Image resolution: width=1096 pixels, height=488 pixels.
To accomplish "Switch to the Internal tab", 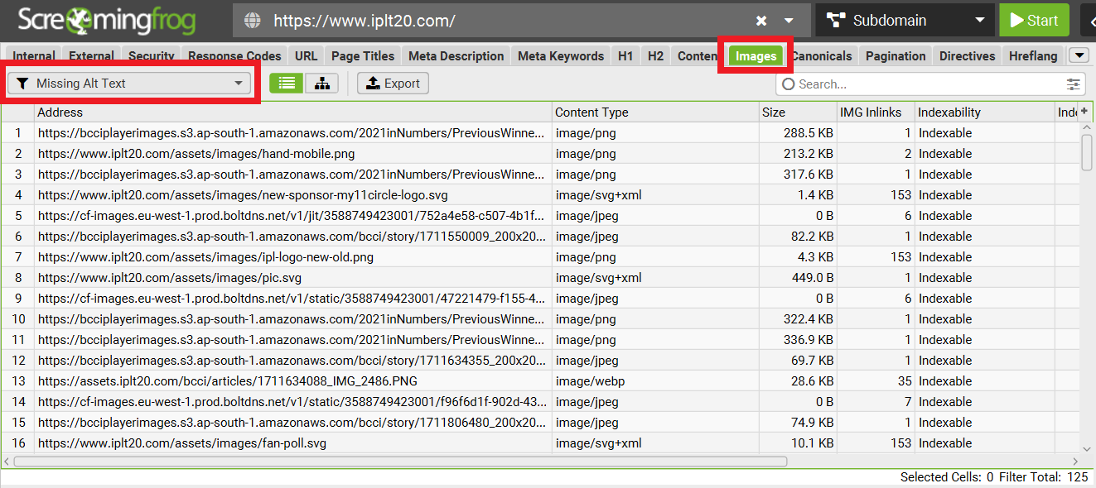I will pyautogui.click(x=34, y=56).
